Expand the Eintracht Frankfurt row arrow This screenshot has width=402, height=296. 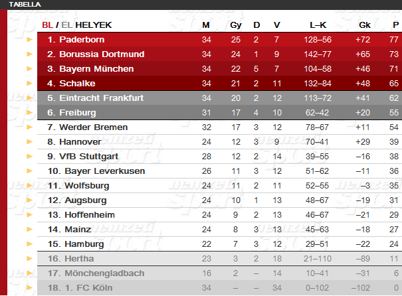(30, 98)
